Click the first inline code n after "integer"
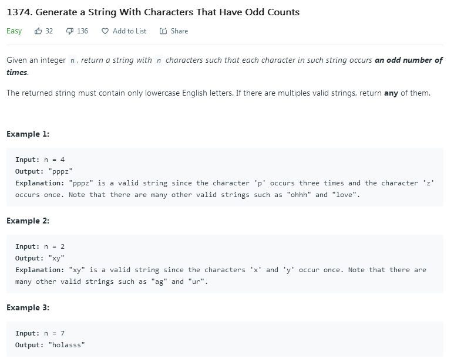Viewport: 454px width, 359px height. [x=72, y=60]
